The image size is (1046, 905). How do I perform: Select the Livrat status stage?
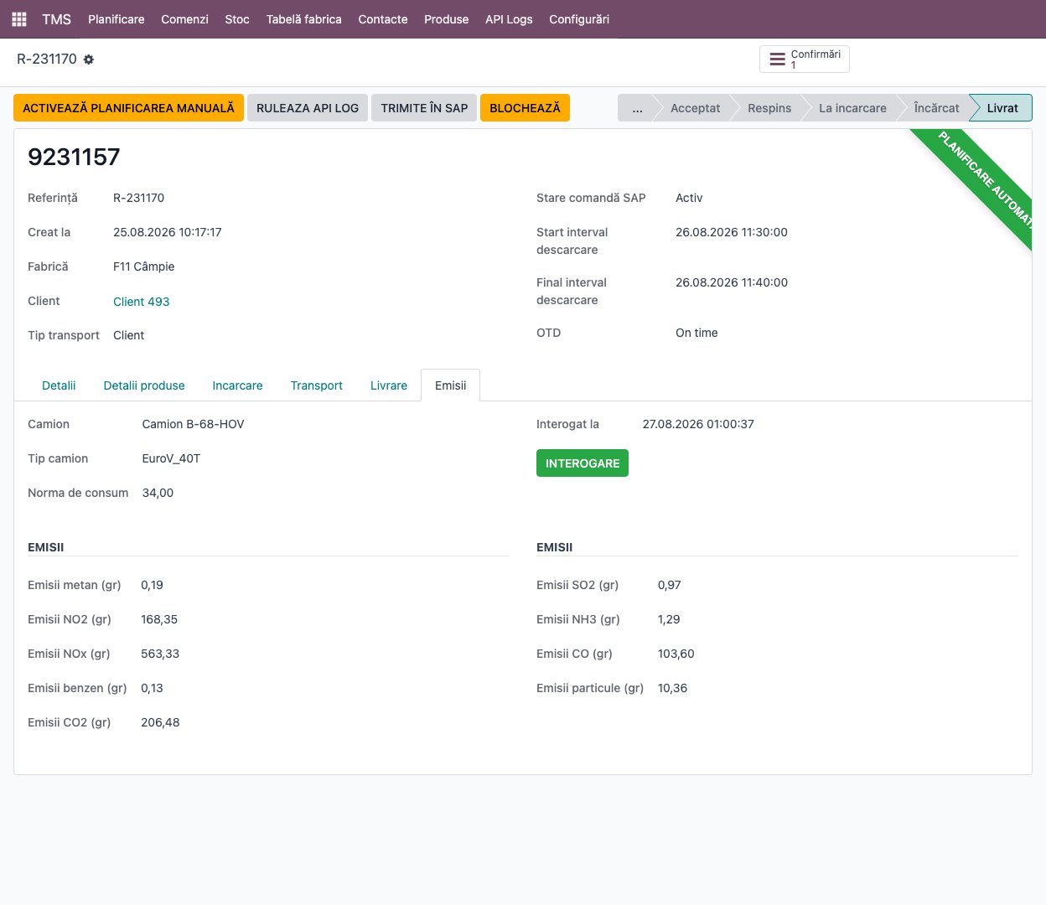point(1002,108)
